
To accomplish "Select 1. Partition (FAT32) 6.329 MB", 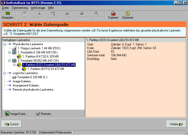I will pyautogui.click(x=41, y=57).
